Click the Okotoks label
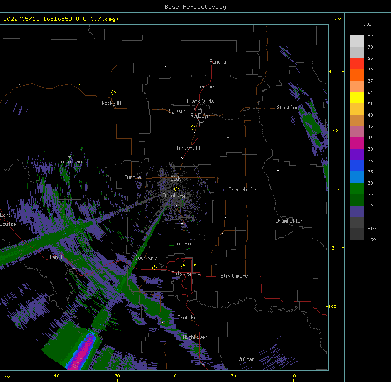The width and height of the screenshot is (391, 382). (187, 318)
